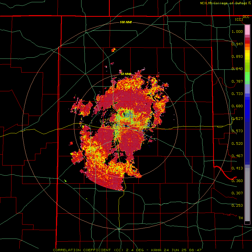This screenshot has width=252, height=252.
Task: Click the 50 NMI range ring label
Action: coord(126,74)
